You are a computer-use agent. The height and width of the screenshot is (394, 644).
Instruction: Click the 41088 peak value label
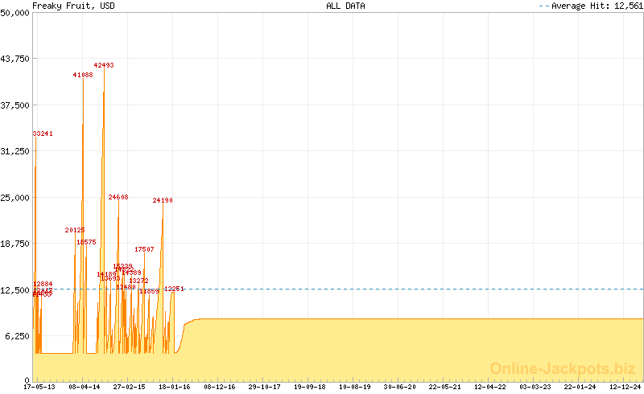(83, 75)
